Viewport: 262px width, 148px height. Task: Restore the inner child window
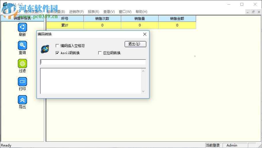click(253, 12)
